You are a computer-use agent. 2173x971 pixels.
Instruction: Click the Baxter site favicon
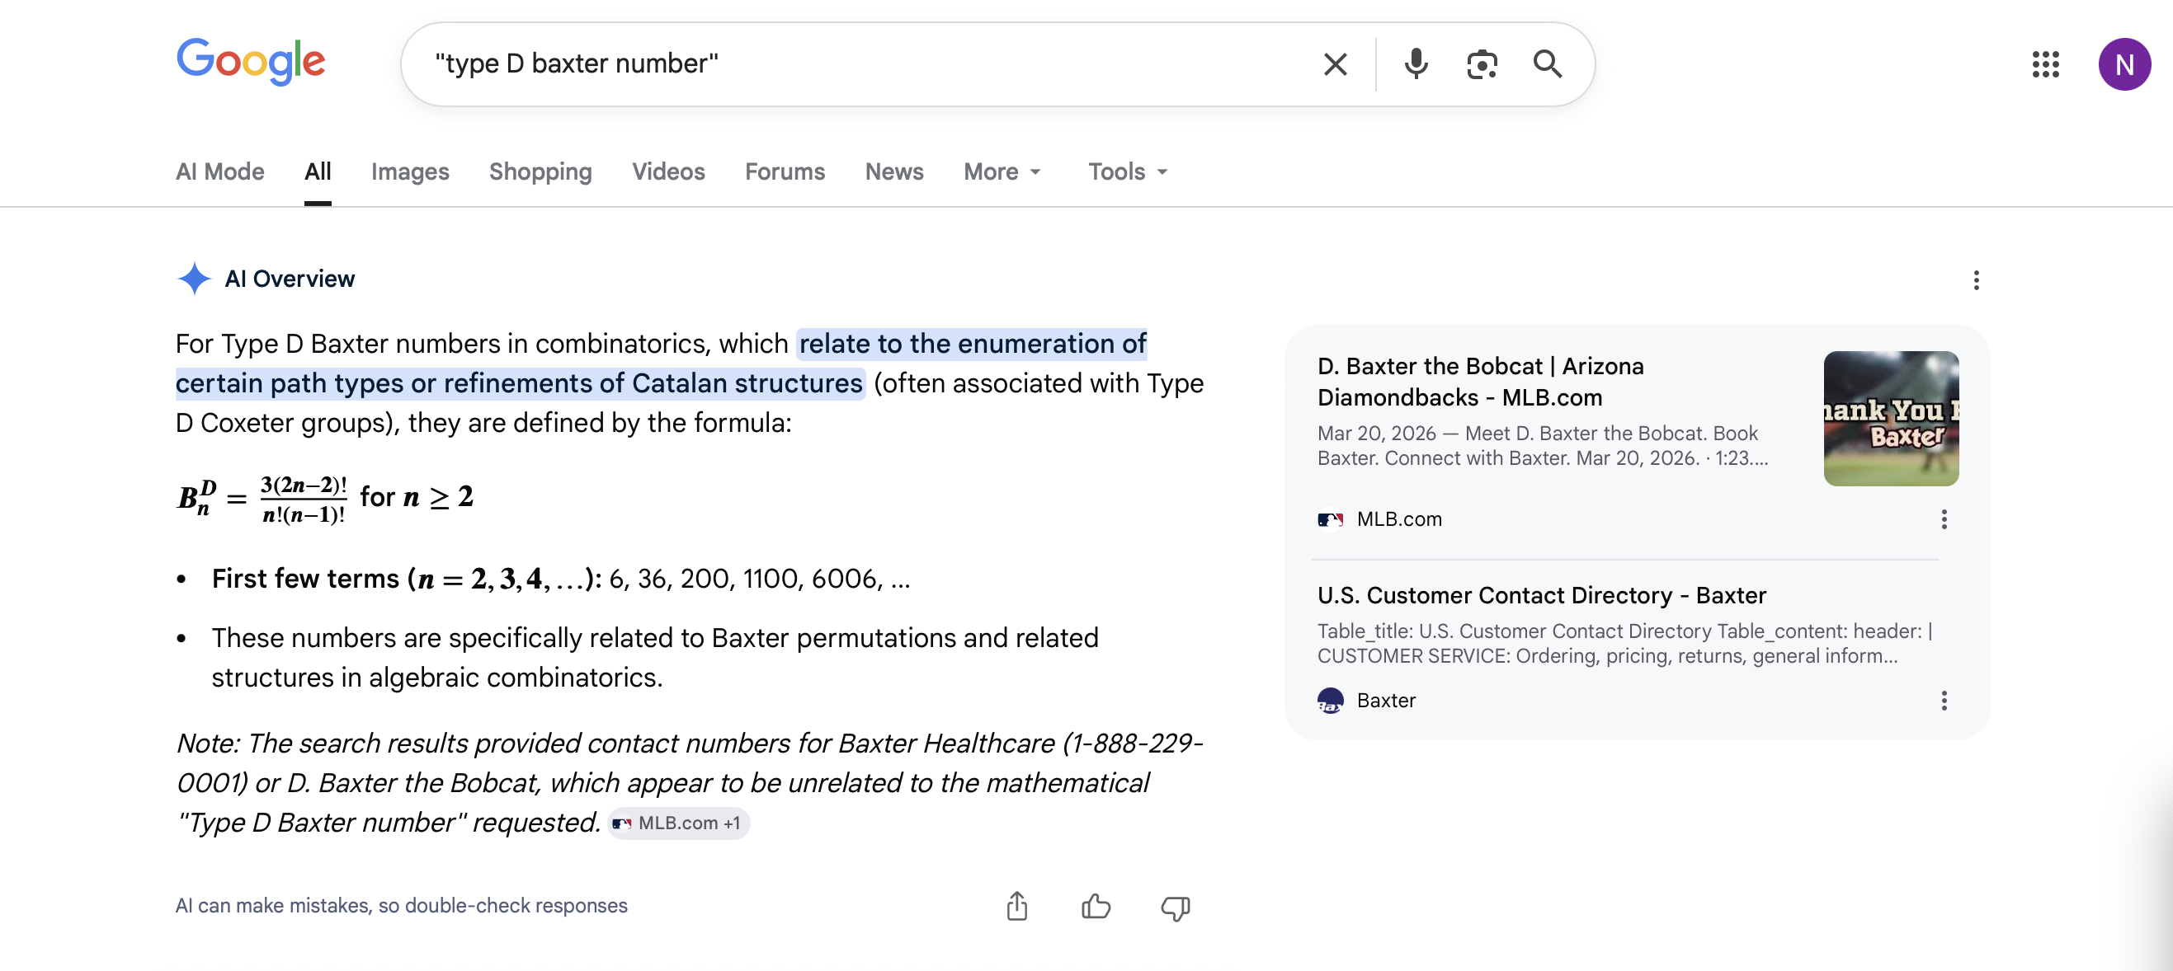click(x=1331, y=701)
